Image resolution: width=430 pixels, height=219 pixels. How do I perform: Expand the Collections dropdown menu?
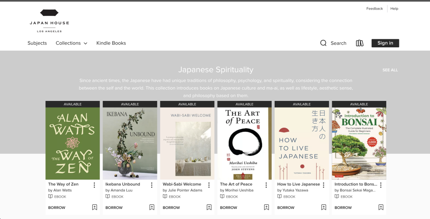71,43
